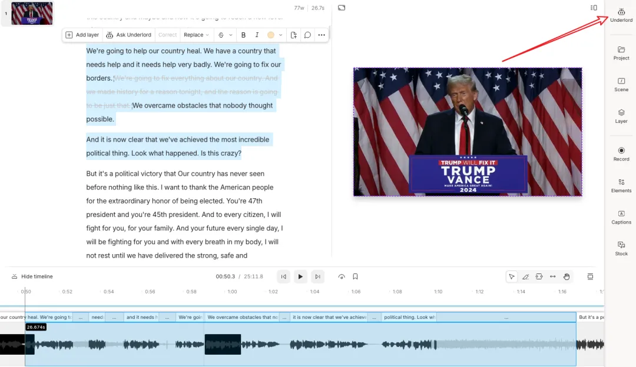Skip to previous marker
Viewport: 636px width, 367px height.
click(283, 276)
